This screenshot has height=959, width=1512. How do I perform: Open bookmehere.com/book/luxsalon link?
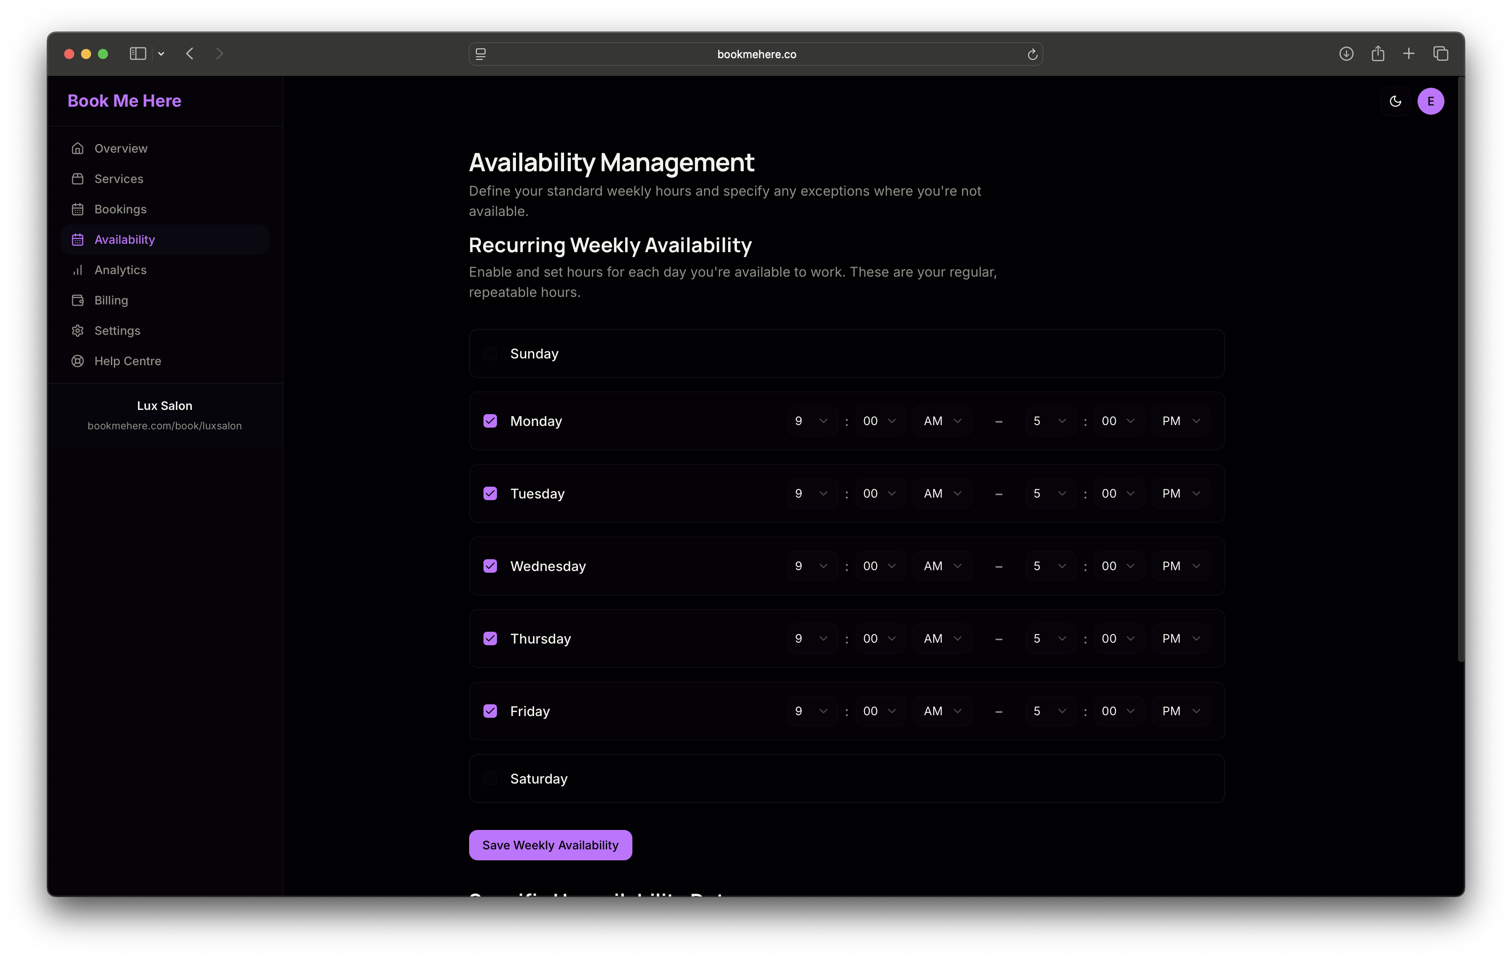[x=165, y=426]
